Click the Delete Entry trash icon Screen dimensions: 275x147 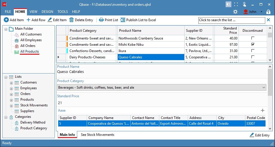[71, 20]
